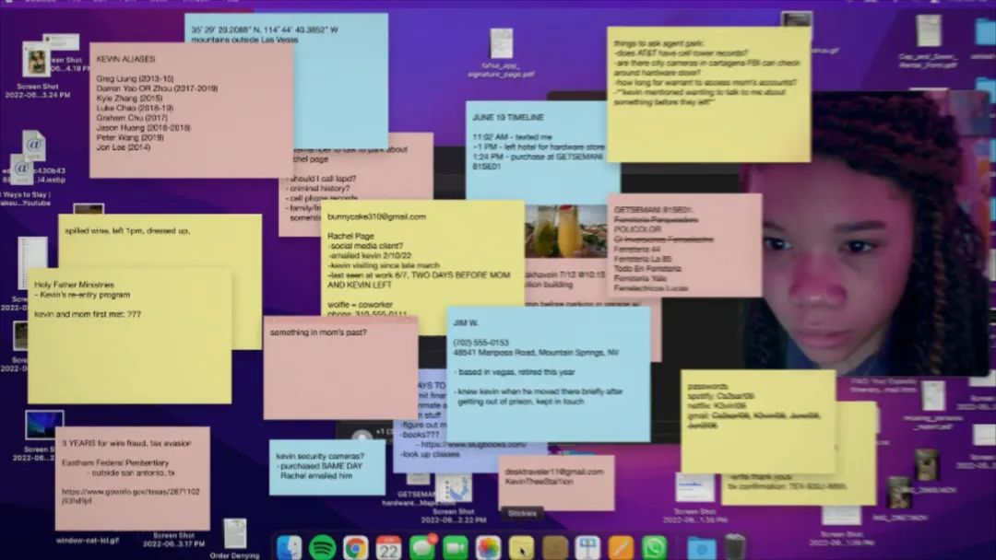Launch FaceTime from the dock
This screenshot has width=996, height=560.
pyautogui.click(x=455, y=547)
